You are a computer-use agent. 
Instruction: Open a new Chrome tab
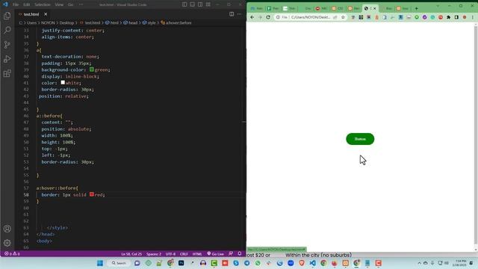tap(417, 8)
